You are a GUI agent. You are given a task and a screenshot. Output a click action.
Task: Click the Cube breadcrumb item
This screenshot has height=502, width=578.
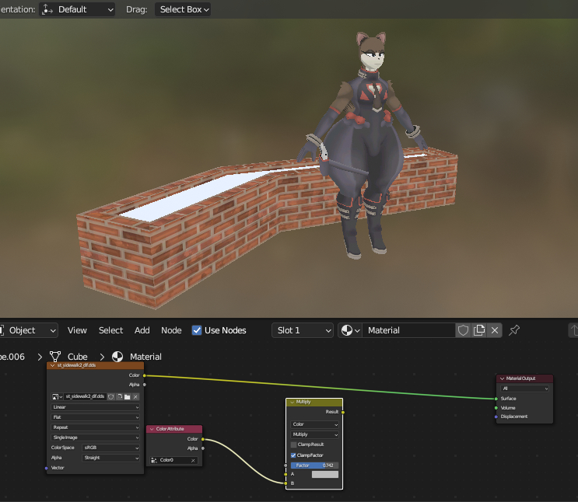[77, 357]
